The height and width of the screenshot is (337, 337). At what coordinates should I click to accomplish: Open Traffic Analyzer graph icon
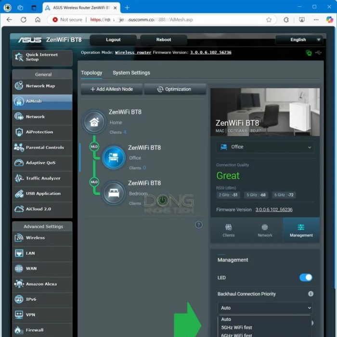19,178
